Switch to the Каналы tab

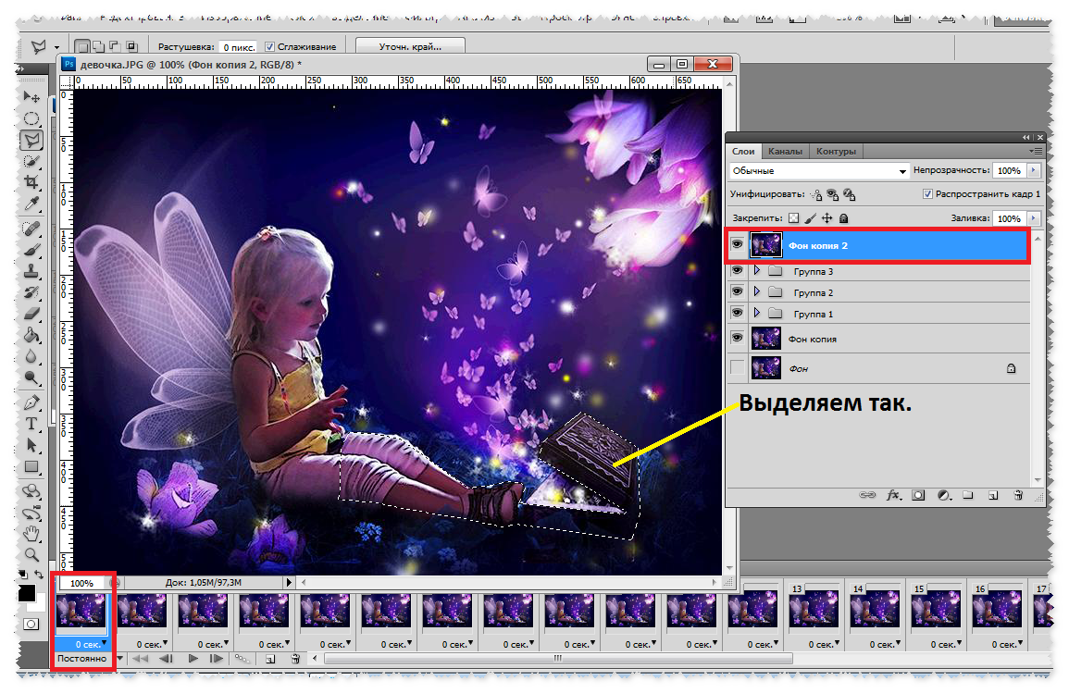[x=785, y=151]
